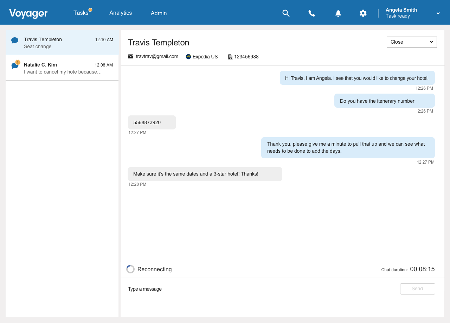Open the Tasks menu
The height and width of the screenshot is (323, 450).
click(81, 13)
